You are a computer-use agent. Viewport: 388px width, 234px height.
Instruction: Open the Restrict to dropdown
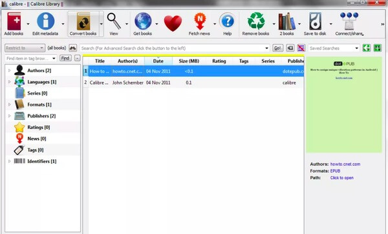coord(25,48)
